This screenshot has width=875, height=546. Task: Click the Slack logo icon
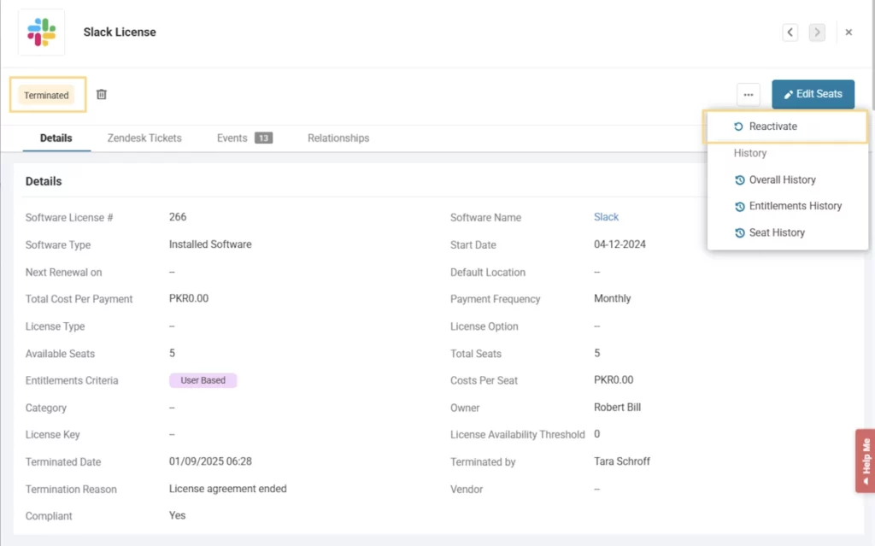click(41, 32)
